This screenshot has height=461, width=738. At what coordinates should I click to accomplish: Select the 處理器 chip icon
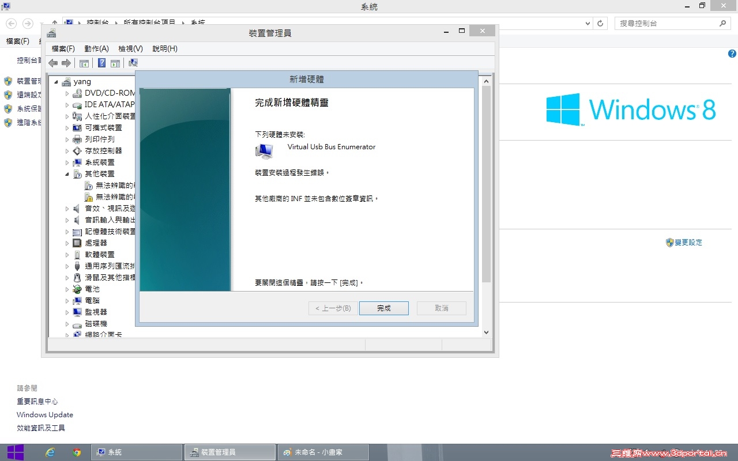[x=77, y=243]
